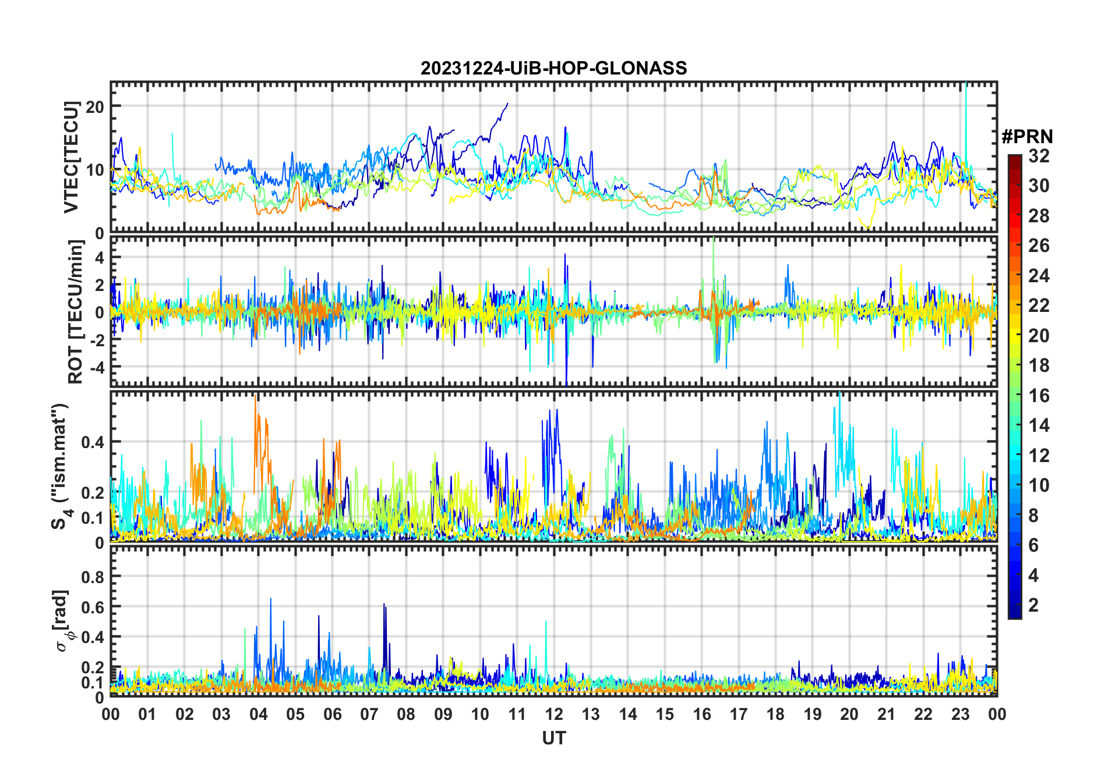This screenshot has height=774, width=1108.
Task: Select the UT axis tick label 14
Action: pos(628,715)
